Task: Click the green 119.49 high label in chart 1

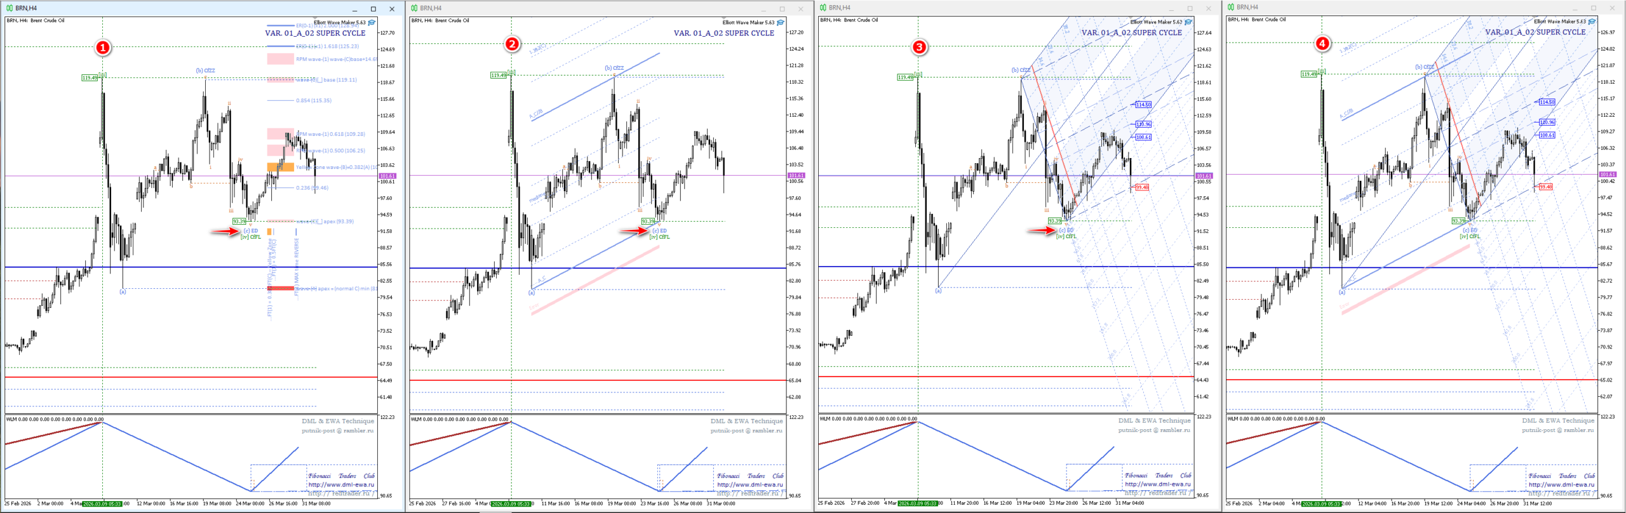Action: (x=90, y=78)
